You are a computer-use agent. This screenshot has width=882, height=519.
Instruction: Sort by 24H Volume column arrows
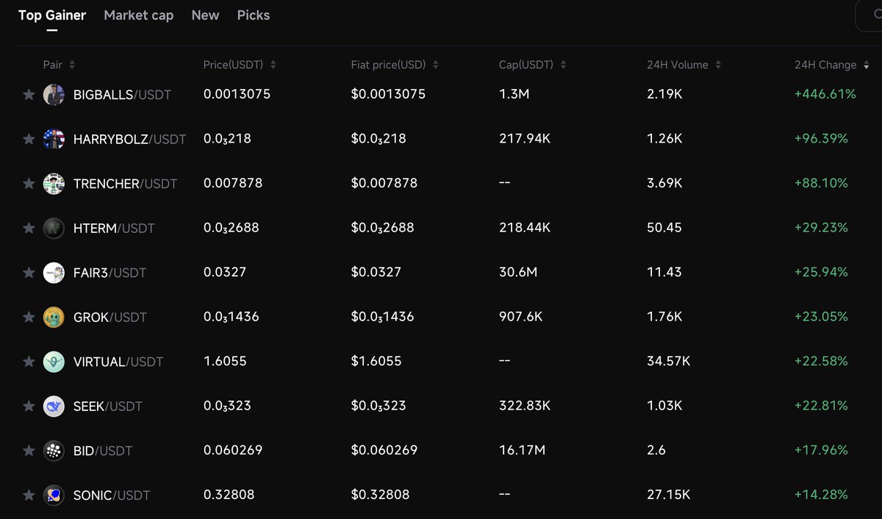click(718, 65)
